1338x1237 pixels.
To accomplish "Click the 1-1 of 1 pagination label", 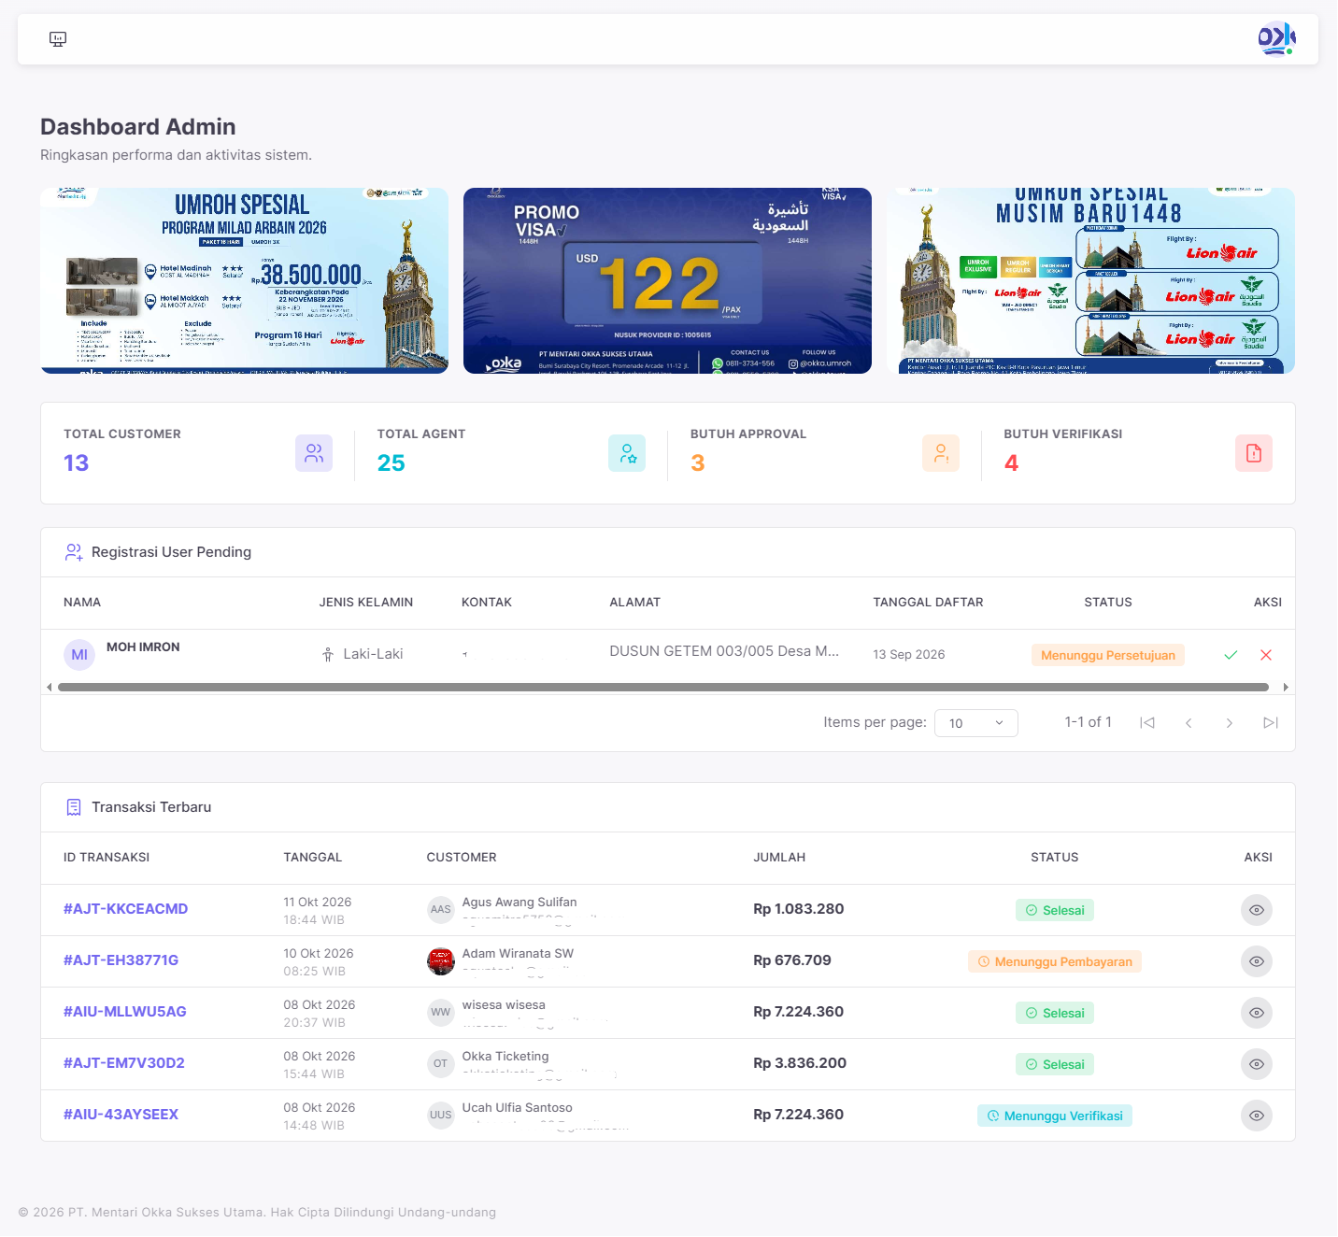I will (1089, 722).
